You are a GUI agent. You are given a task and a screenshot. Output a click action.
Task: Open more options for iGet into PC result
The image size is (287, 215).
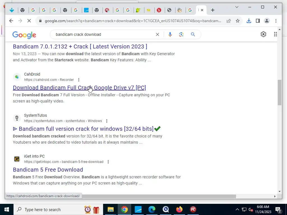[108, 162]
